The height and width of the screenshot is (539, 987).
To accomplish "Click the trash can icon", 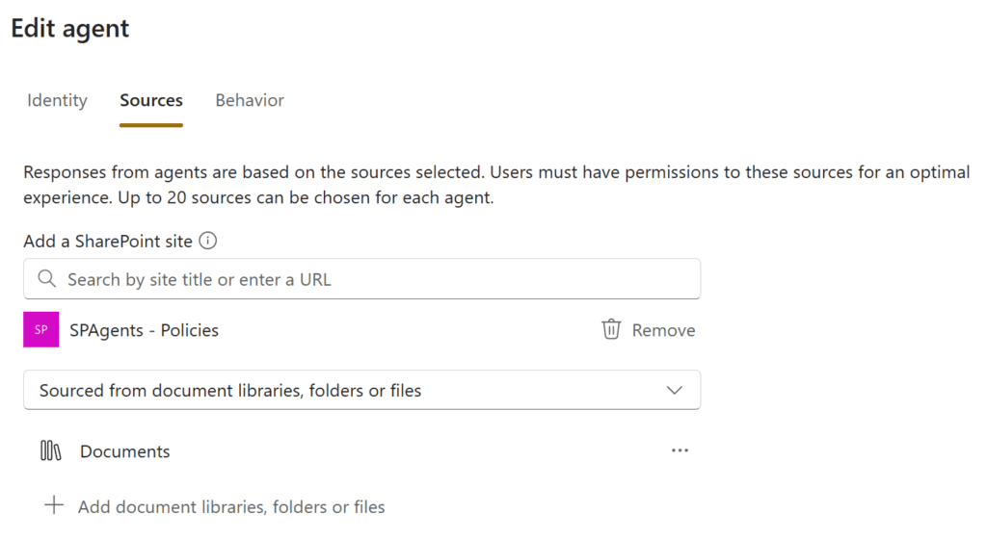I will click(x=610, y=329).
